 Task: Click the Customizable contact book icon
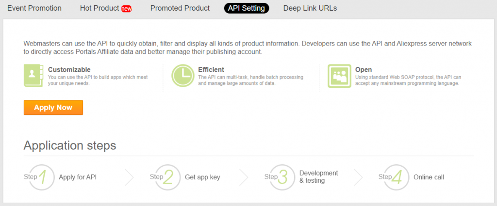[34, 76]
